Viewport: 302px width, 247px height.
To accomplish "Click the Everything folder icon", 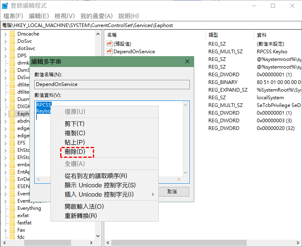I will 12,208.
